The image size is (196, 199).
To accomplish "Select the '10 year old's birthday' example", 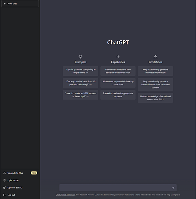I will (81, 83).
